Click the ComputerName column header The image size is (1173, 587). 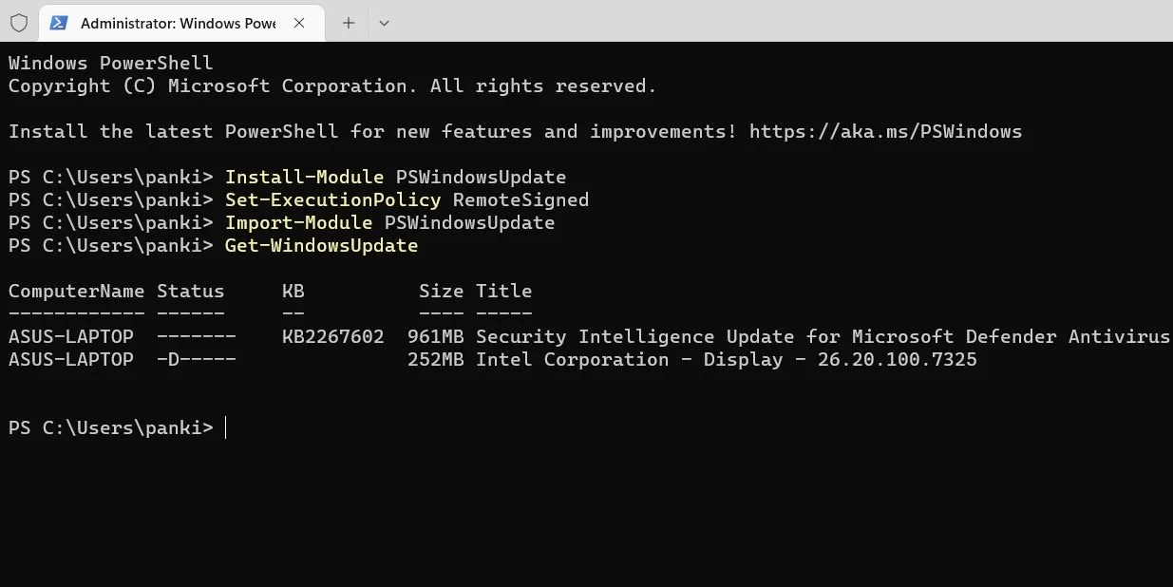[x=76, y=291]
